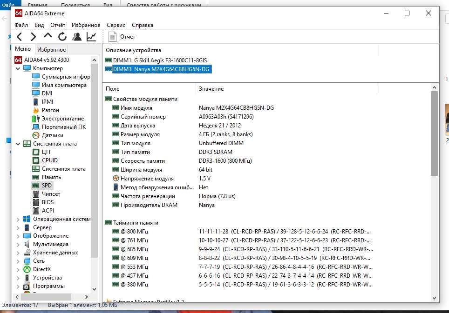
Task: Open the Сервис menu
Action: 116,25
